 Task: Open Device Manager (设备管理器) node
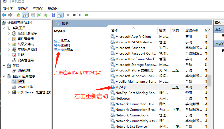click(x=23, y=60)
